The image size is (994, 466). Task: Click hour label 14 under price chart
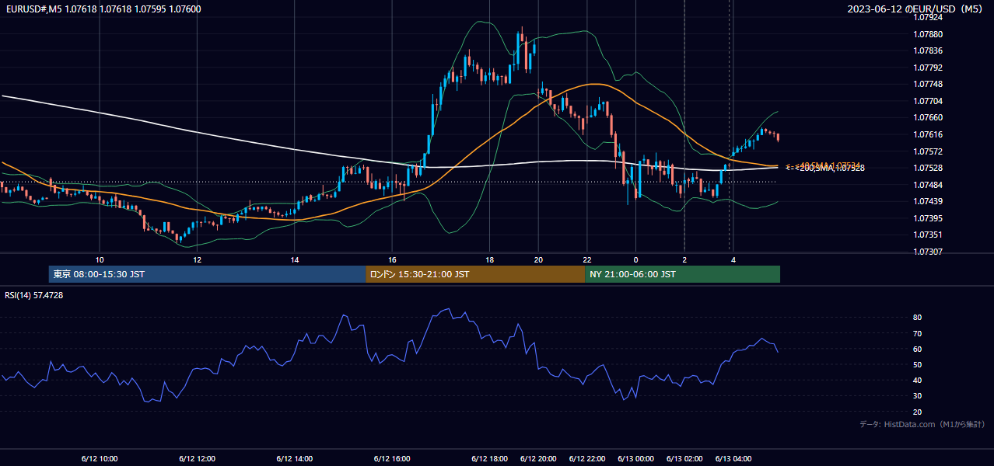tap(295, 259)
